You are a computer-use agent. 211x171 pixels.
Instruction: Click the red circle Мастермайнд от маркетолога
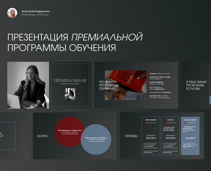(x=70, y=132)
